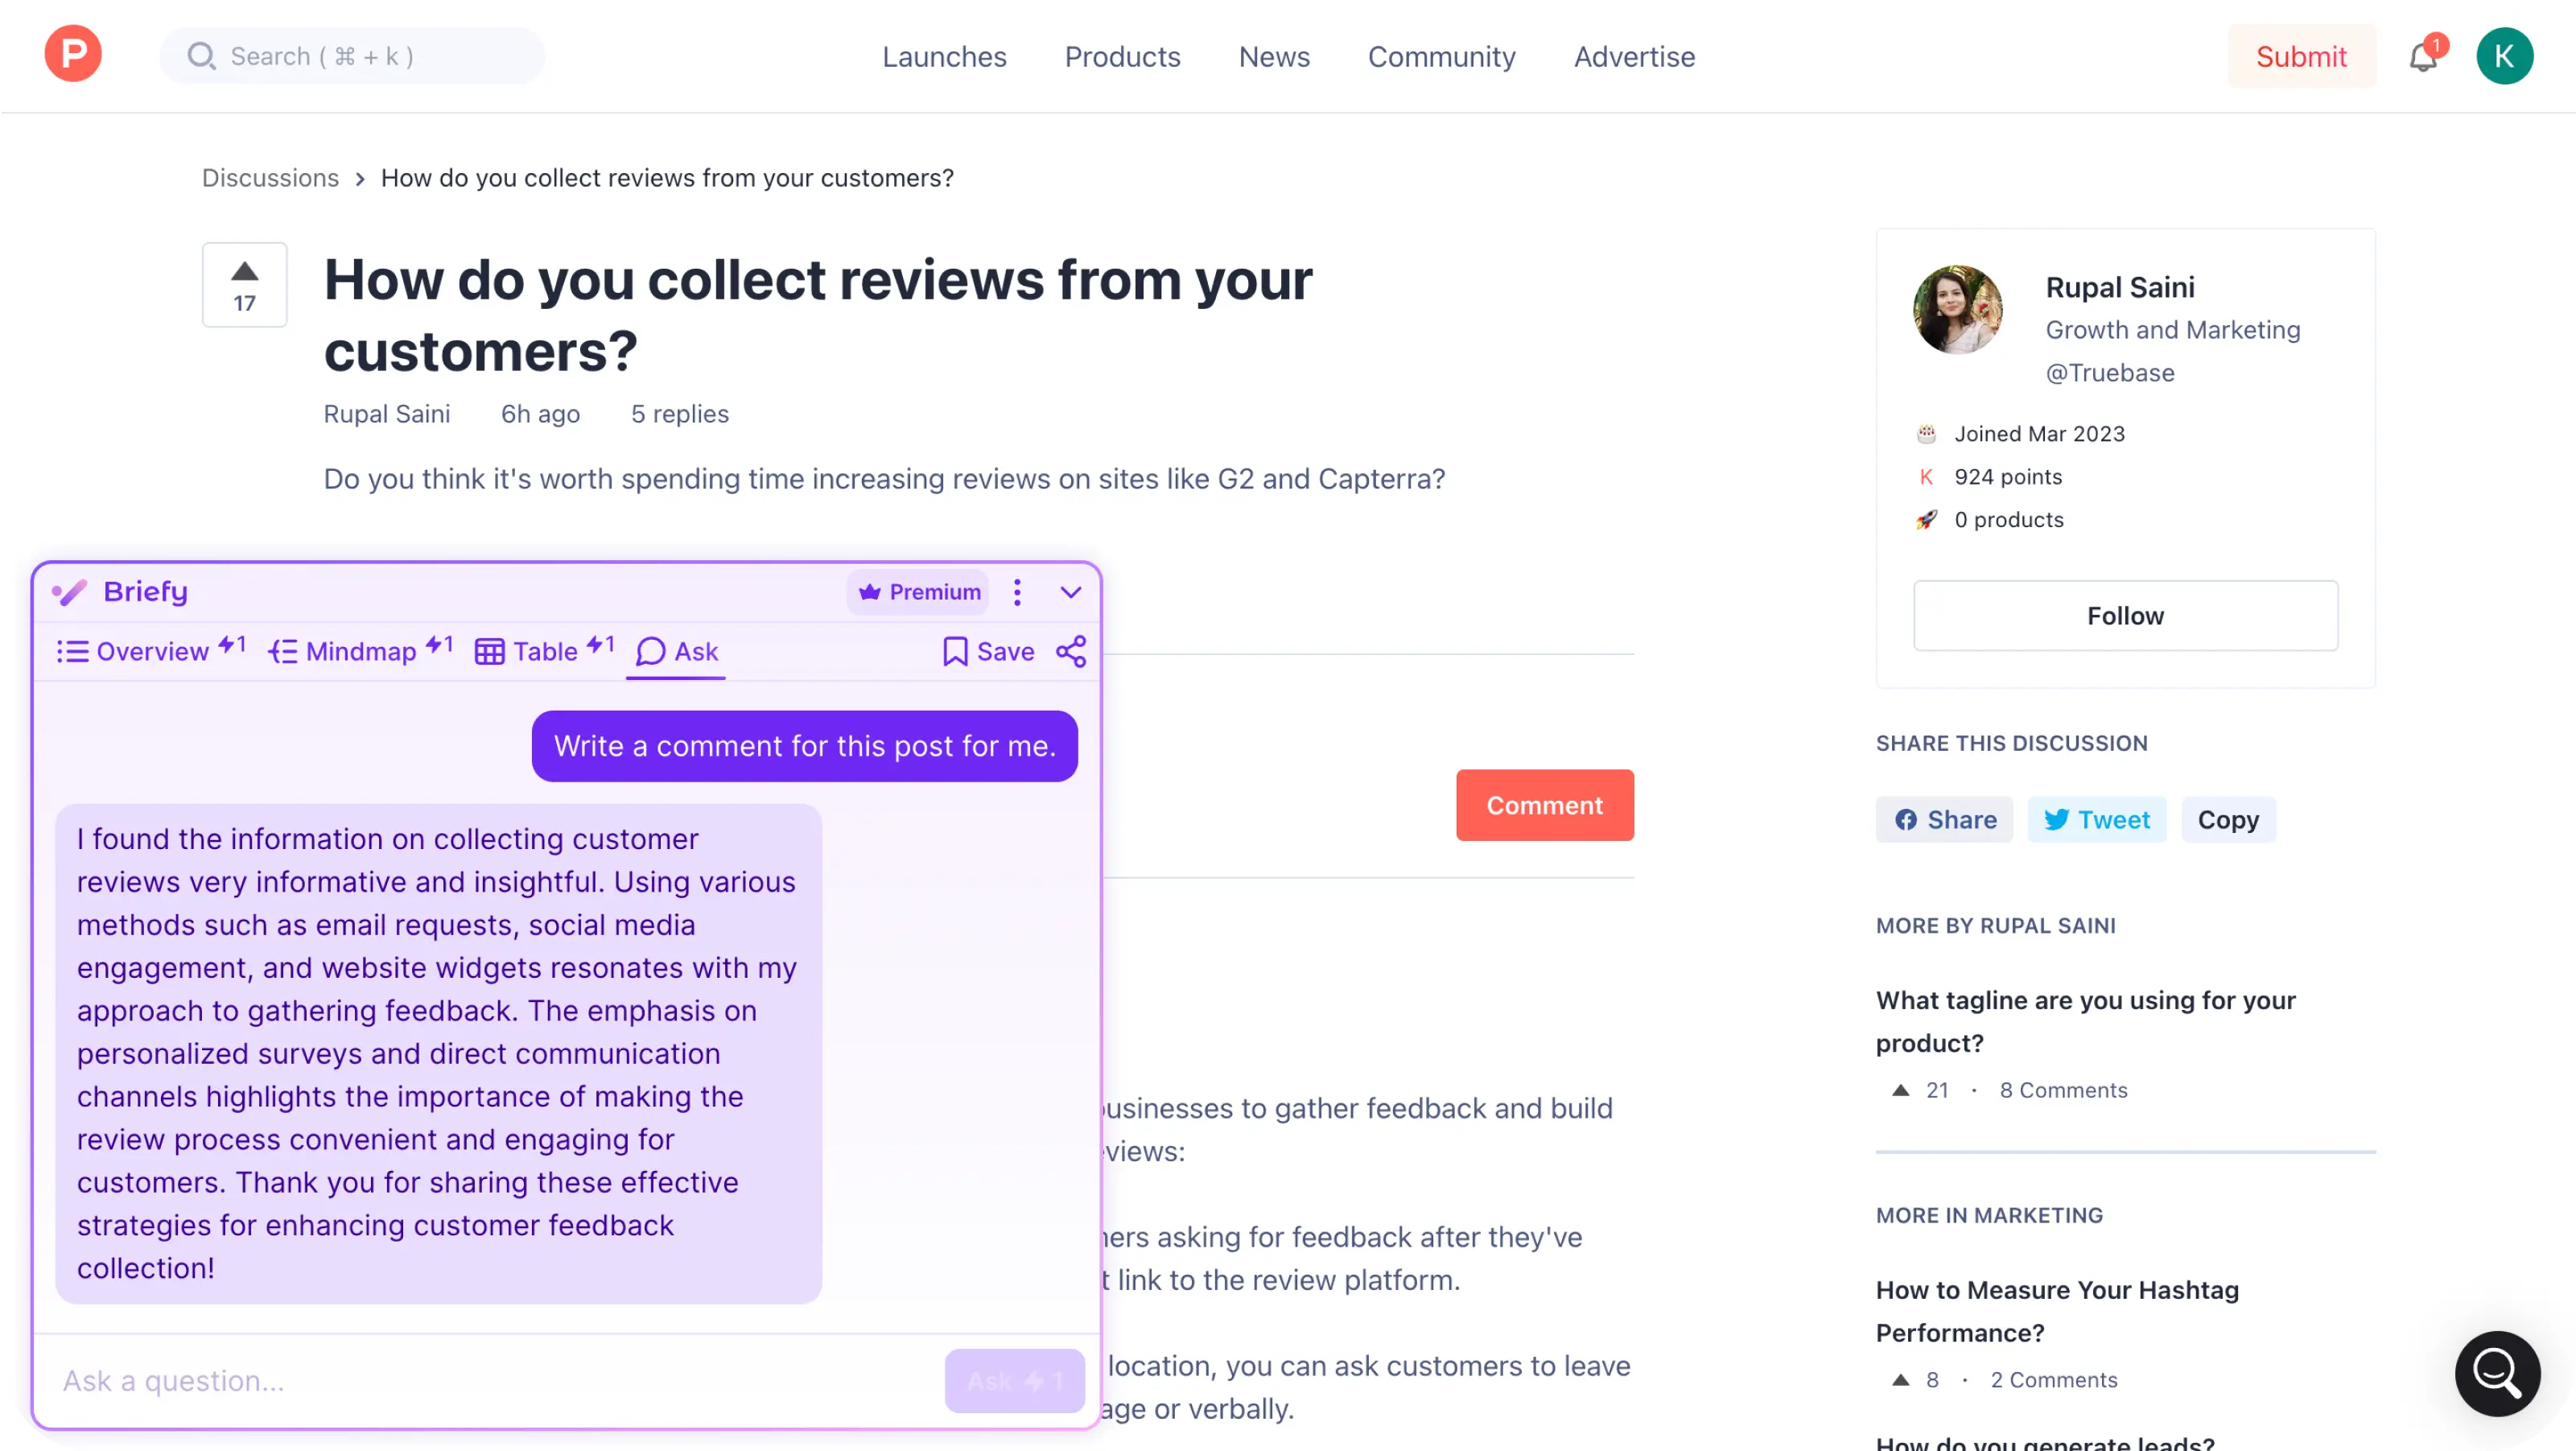
Task: Click the "6h ago" timestamp
Action: pos(540,414)
